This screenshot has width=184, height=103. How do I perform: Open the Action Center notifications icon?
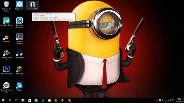pos(173,100)
